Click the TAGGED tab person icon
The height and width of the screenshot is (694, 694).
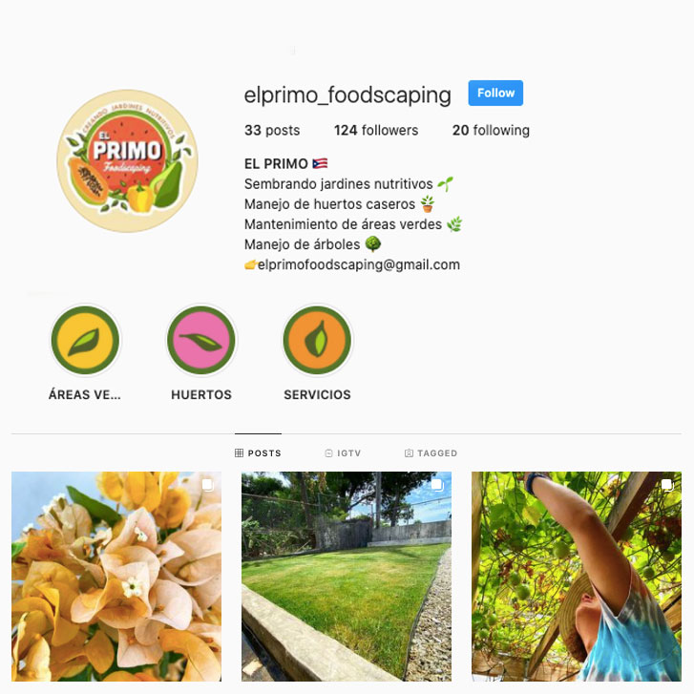pyautogui.click(x=409, y=452)
